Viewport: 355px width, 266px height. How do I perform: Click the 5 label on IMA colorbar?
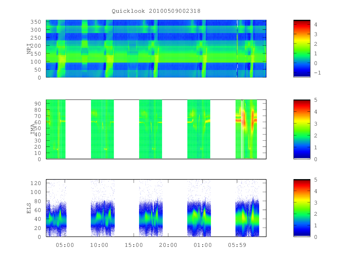[316, 100]
